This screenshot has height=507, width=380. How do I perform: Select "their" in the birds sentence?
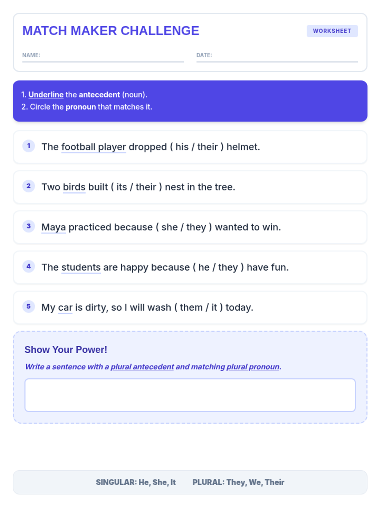tap(146, 187)
